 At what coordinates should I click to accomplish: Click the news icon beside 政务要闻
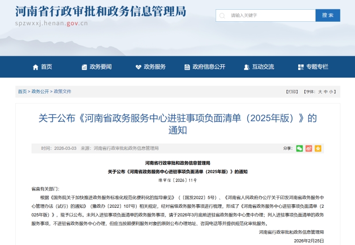(84, 67)
